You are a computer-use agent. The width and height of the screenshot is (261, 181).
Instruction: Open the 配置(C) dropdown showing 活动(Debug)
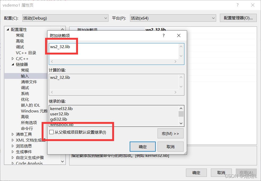click(65, 18)
